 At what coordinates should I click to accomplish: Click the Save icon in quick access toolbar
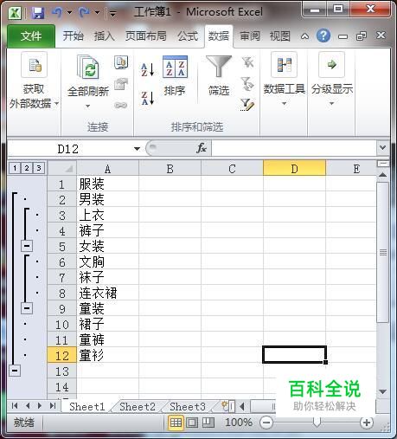38,13
